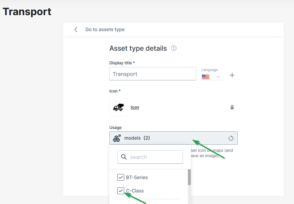Image resolution: width=294 pixels, height=204 pixels.
Task: Click the back arrow beside Go to assets type
Action: tap(76, 29)
